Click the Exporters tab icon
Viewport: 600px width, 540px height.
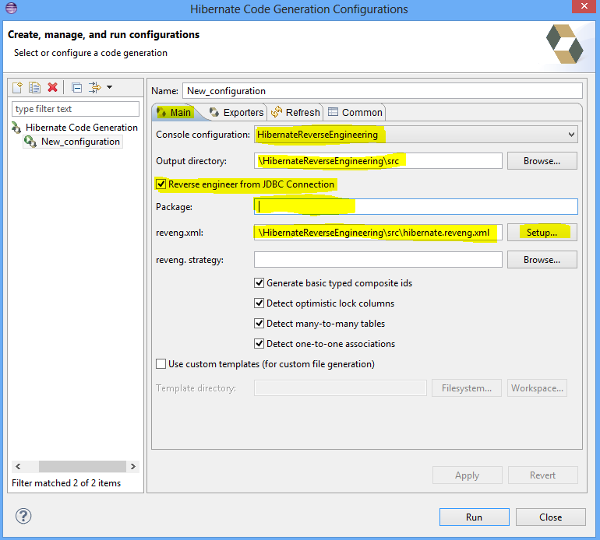tap(214, 112)
